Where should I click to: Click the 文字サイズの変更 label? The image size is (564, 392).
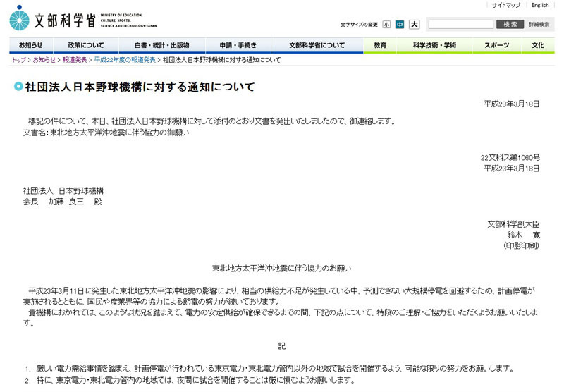(x=359, y=25)
